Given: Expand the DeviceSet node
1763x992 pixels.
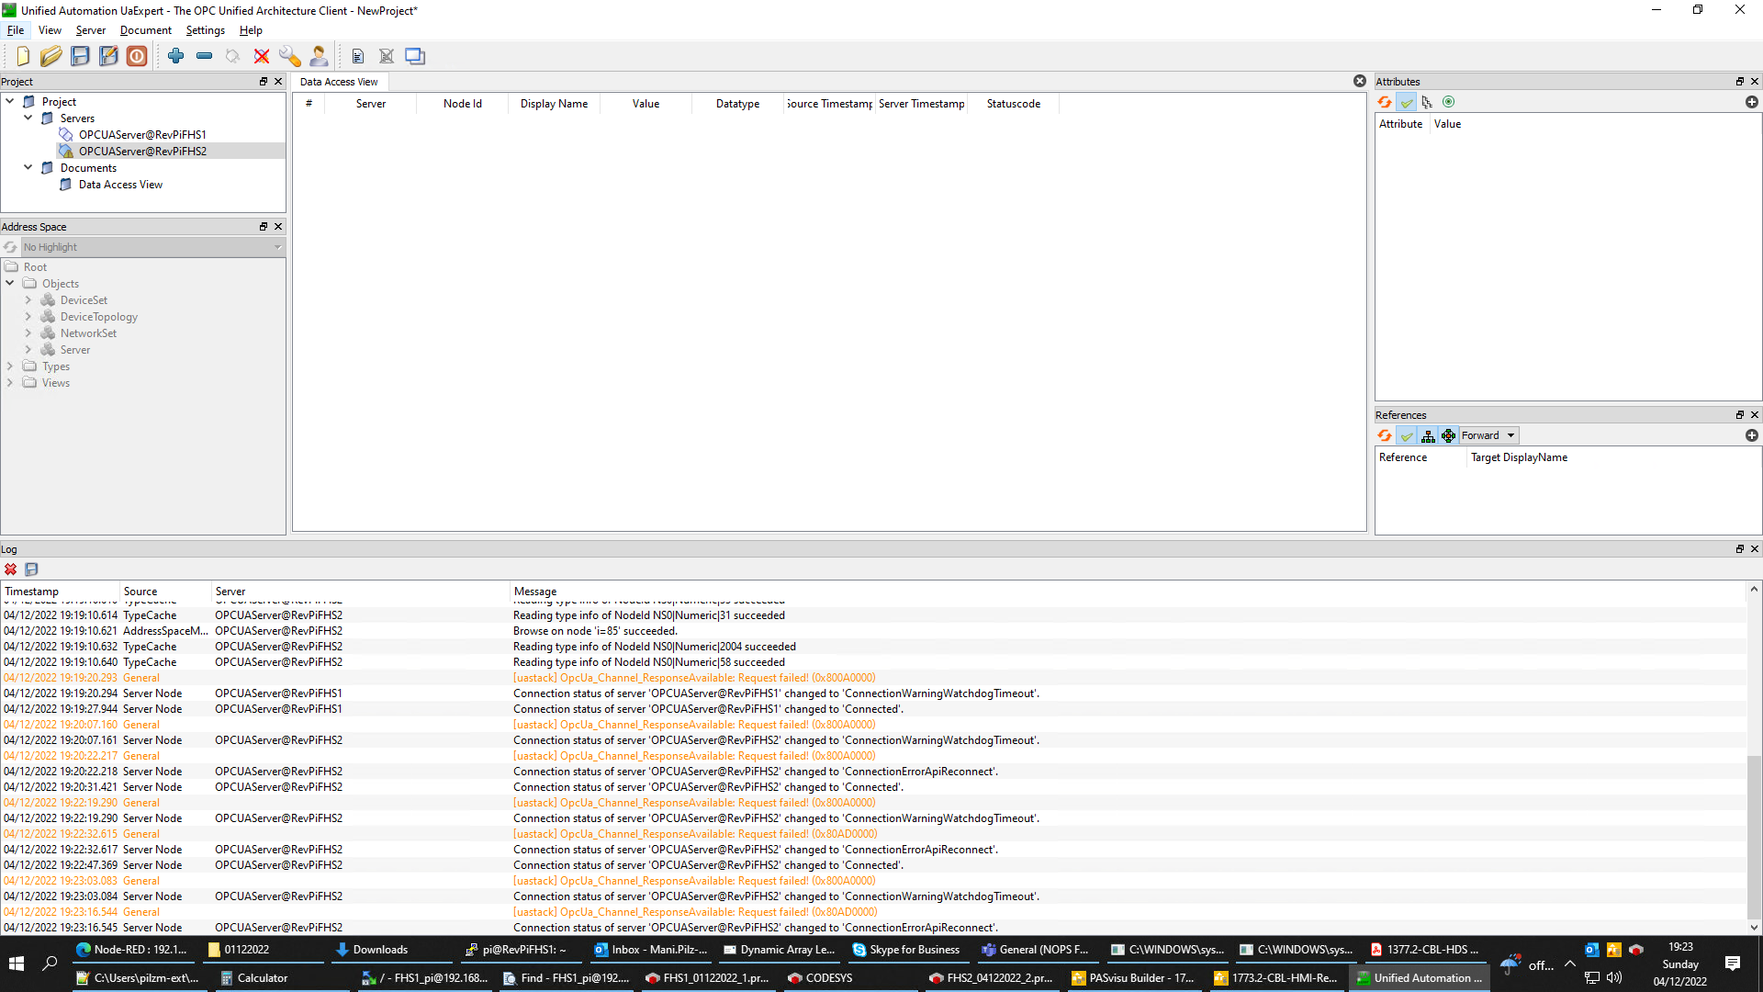Looking at the screenshot, I should pyautogui.click(x=28, y=300).
